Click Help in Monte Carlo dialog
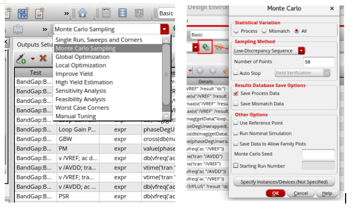The image size is (353, 211). [327, 193]
